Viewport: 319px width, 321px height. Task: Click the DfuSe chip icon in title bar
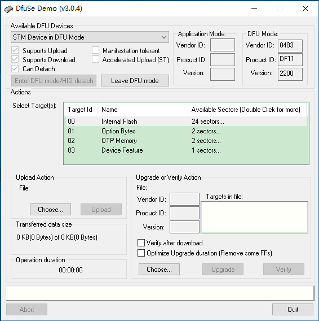[8, 9]
